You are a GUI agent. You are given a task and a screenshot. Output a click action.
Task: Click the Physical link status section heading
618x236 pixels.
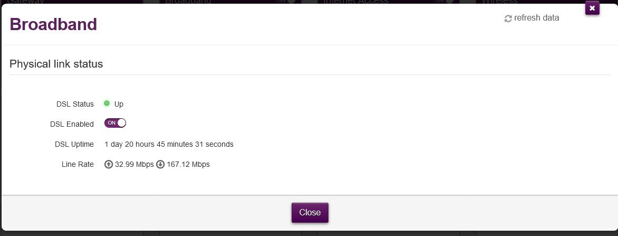(x=56, y=64)
